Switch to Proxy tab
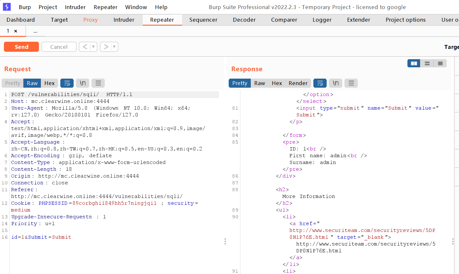459x274 pixels. [90, 20]
